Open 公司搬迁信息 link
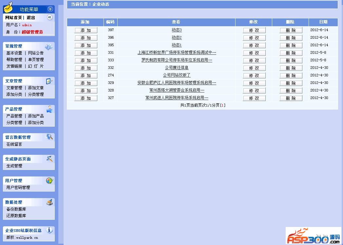The height and width of the screenshot is (245, 343). coord(177,68)
